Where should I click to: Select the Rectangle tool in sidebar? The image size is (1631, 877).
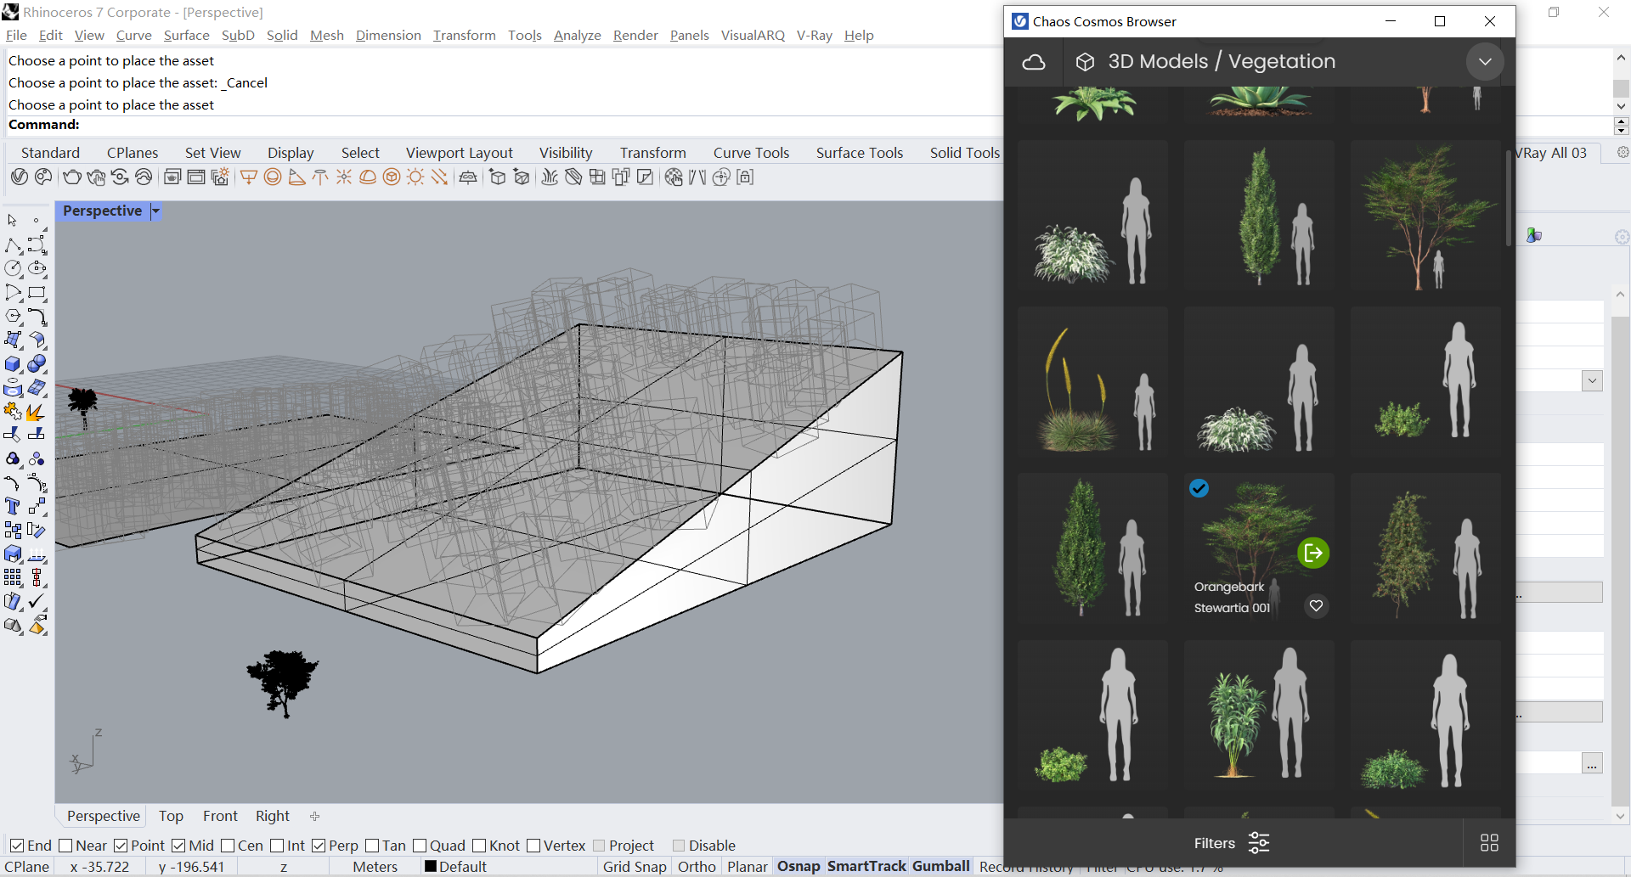(37, 293)
